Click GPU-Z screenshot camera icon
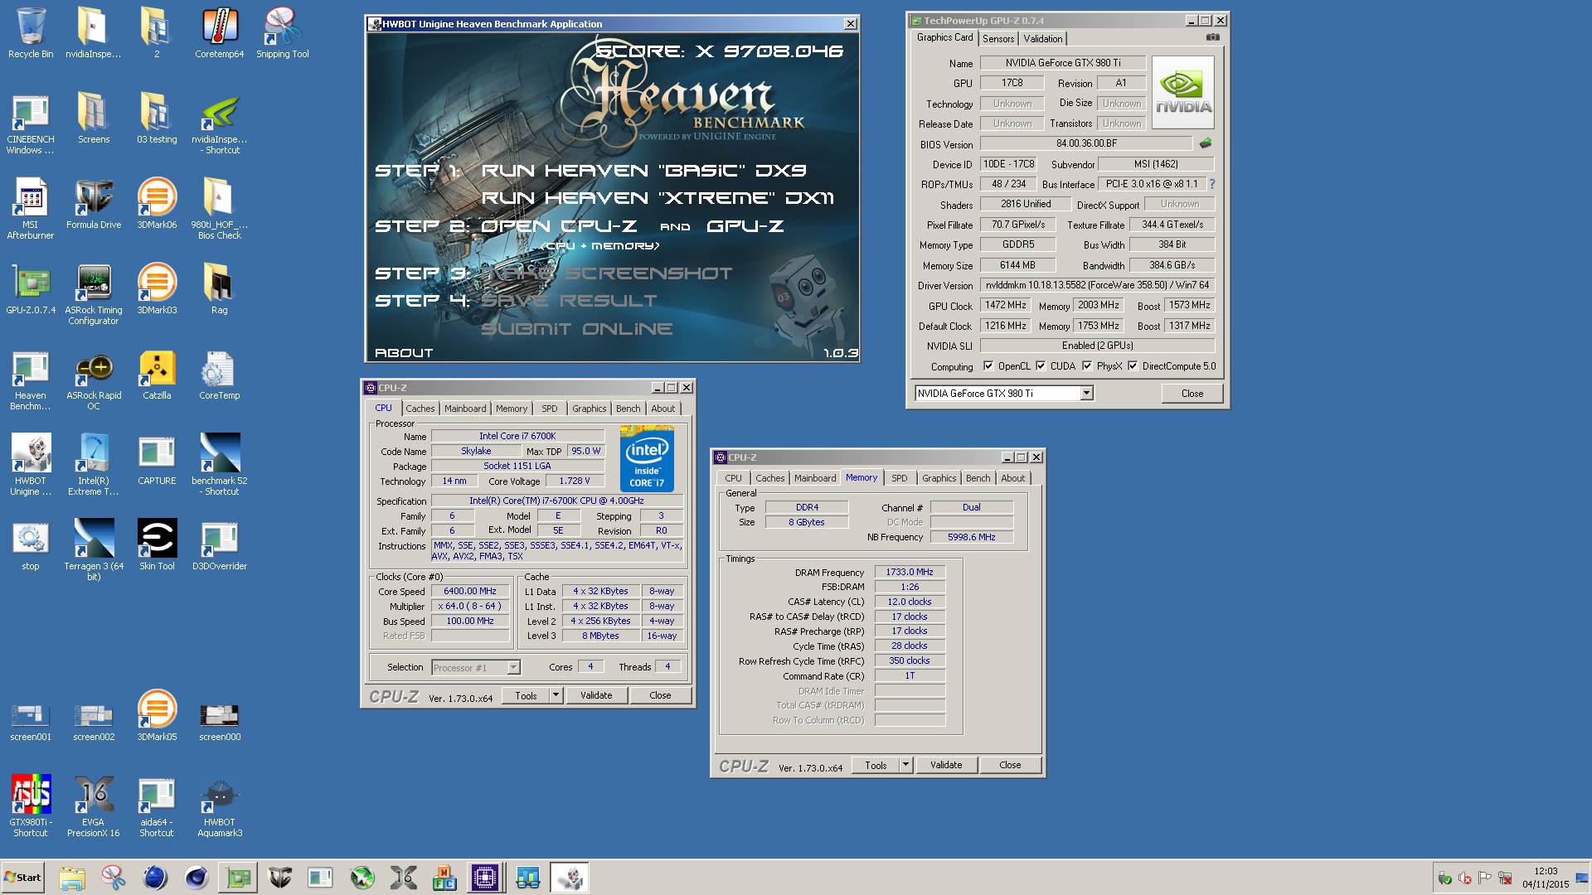The image size is (1592, 895). click(x=1212, y=37)
